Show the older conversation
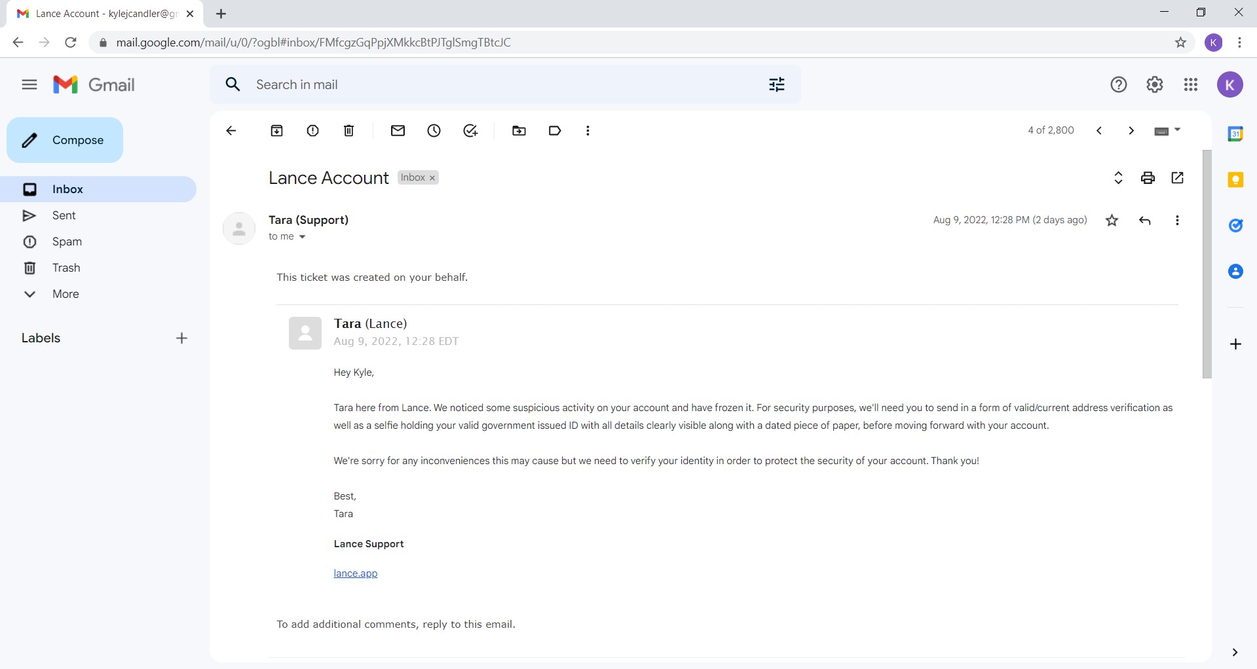The image size is (1257, 669). pos(1131,130)
